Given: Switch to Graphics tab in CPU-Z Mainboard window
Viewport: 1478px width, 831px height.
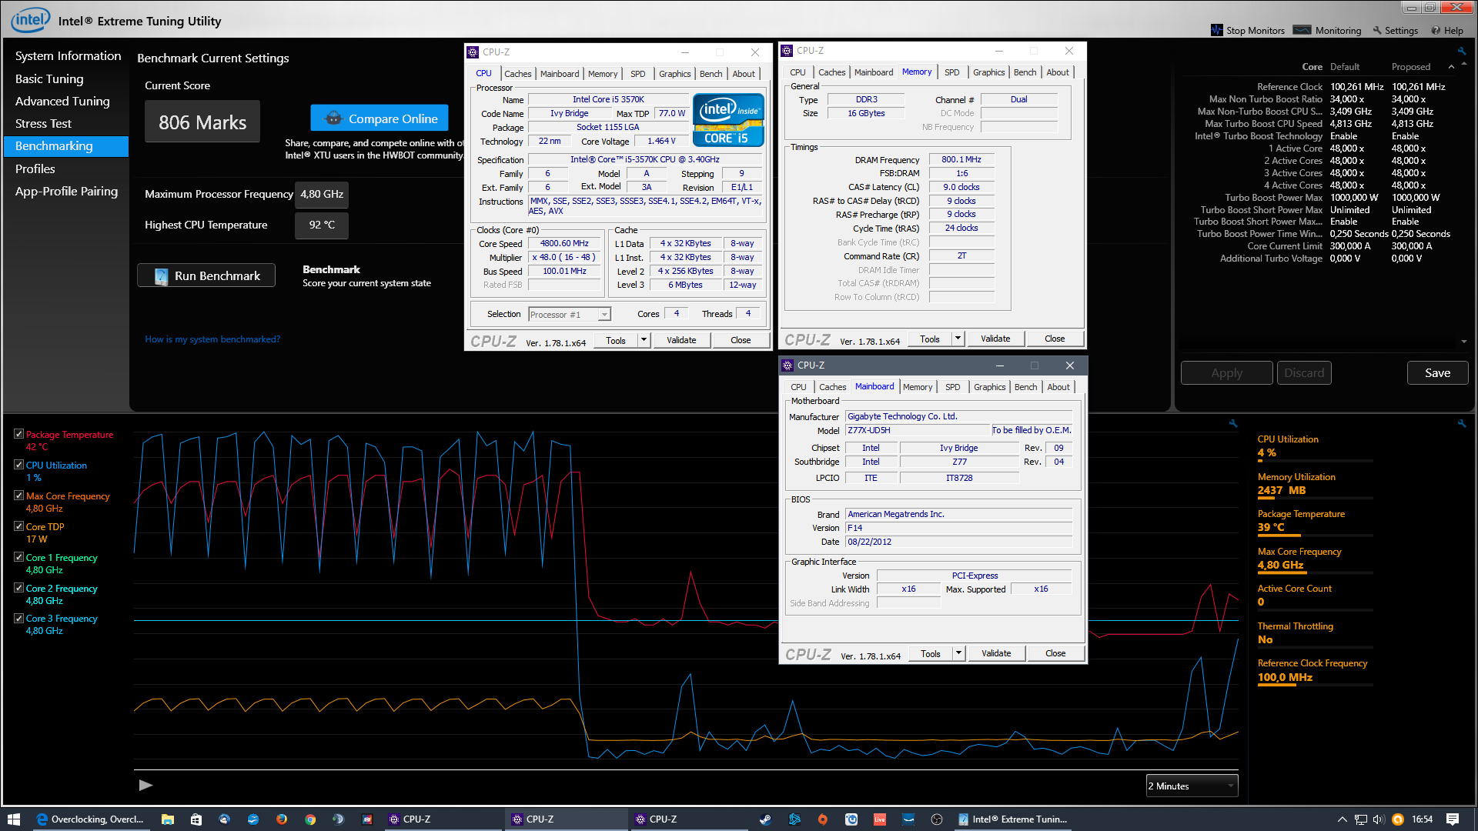Looking at the screenshot, I should (990, 387).
